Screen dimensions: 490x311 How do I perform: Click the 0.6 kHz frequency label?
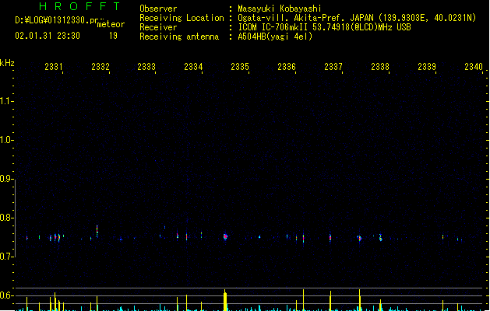[x=5, y=295]
